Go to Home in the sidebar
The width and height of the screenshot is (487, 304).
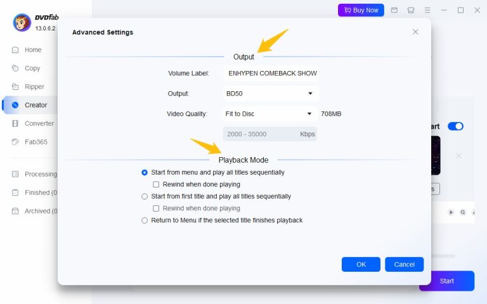coord(33,50)
